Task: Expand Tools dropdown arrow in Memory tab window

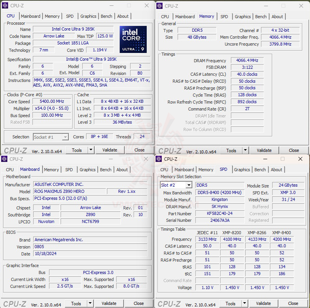Action: coord(245,150)
